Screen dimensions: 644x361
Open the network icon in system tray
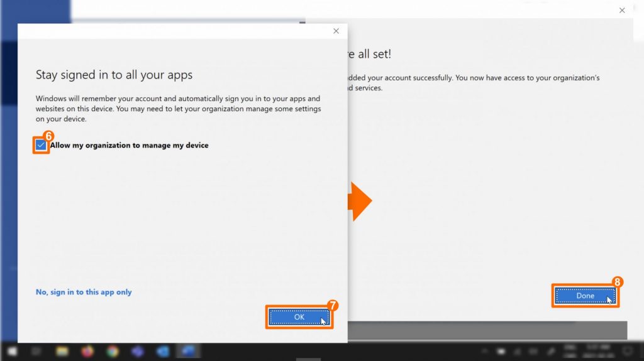pyautogui.click(x=518, y=351)
